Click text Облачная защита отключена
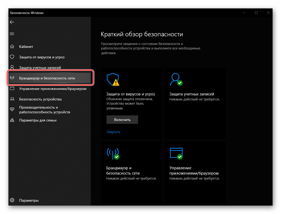The width and height of the screenshot is (281, 214). pos(129,99)
